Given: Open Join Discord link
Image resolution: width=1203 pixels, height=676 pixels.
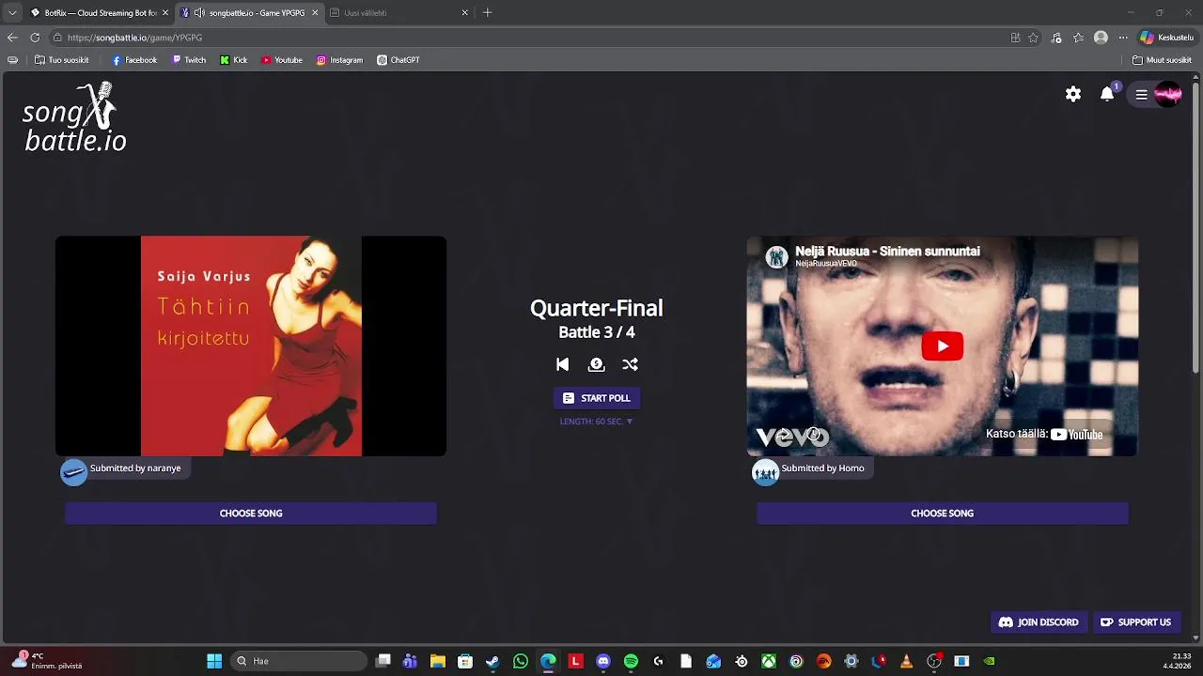Looking at the screenshot, I should coord(1039,622).
